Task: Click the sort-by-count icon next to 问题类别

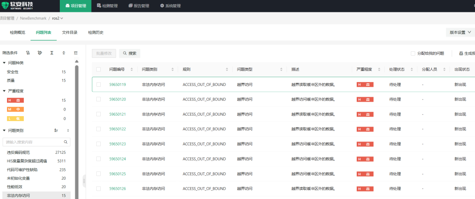Action: [x=56, y=131]
